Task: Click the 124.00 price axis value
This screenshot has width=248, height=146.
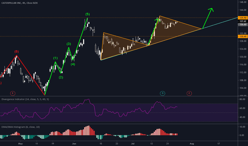Action: (x=243, y=49)
